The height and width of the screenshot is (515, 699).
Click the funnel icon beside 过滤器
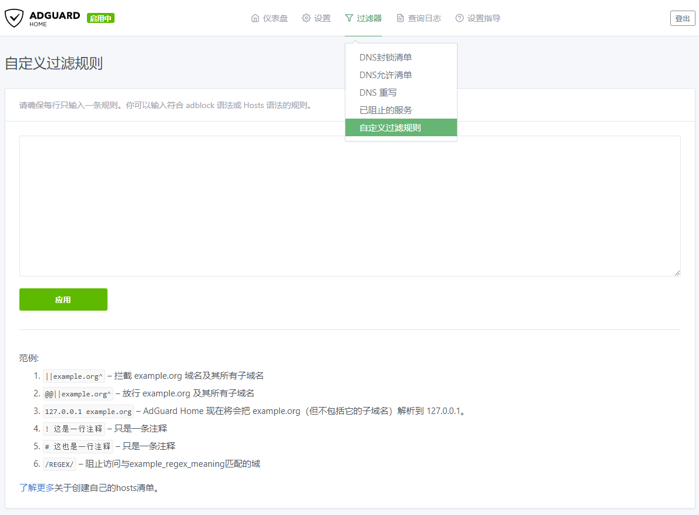[x=349, y=18]
